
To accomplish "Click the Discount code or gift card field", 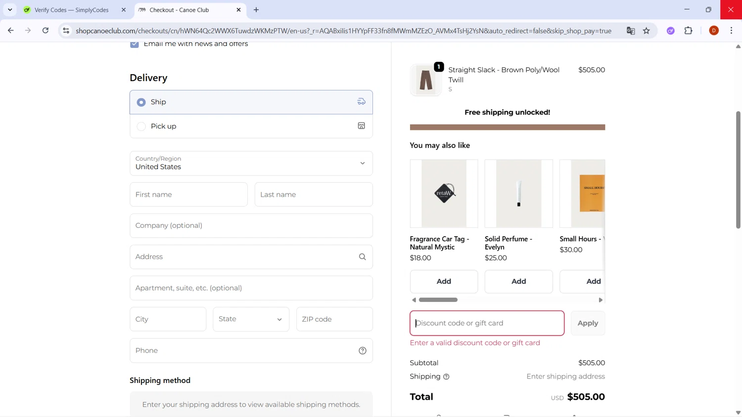I will tap(487, 323).
